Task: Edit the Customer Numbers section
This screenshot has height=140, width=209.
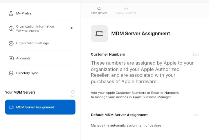Action: (196, 54)
